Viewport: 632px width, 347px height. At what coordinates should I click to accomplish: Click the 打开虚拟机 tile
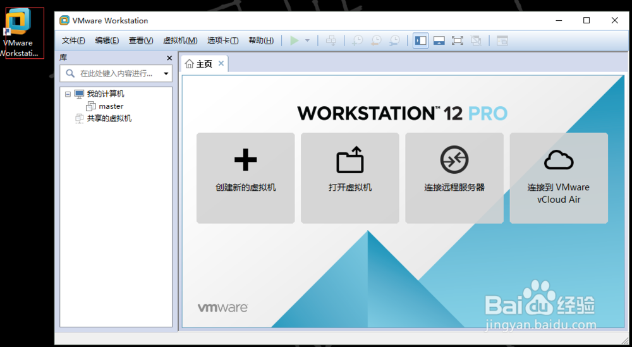(350, 178)
